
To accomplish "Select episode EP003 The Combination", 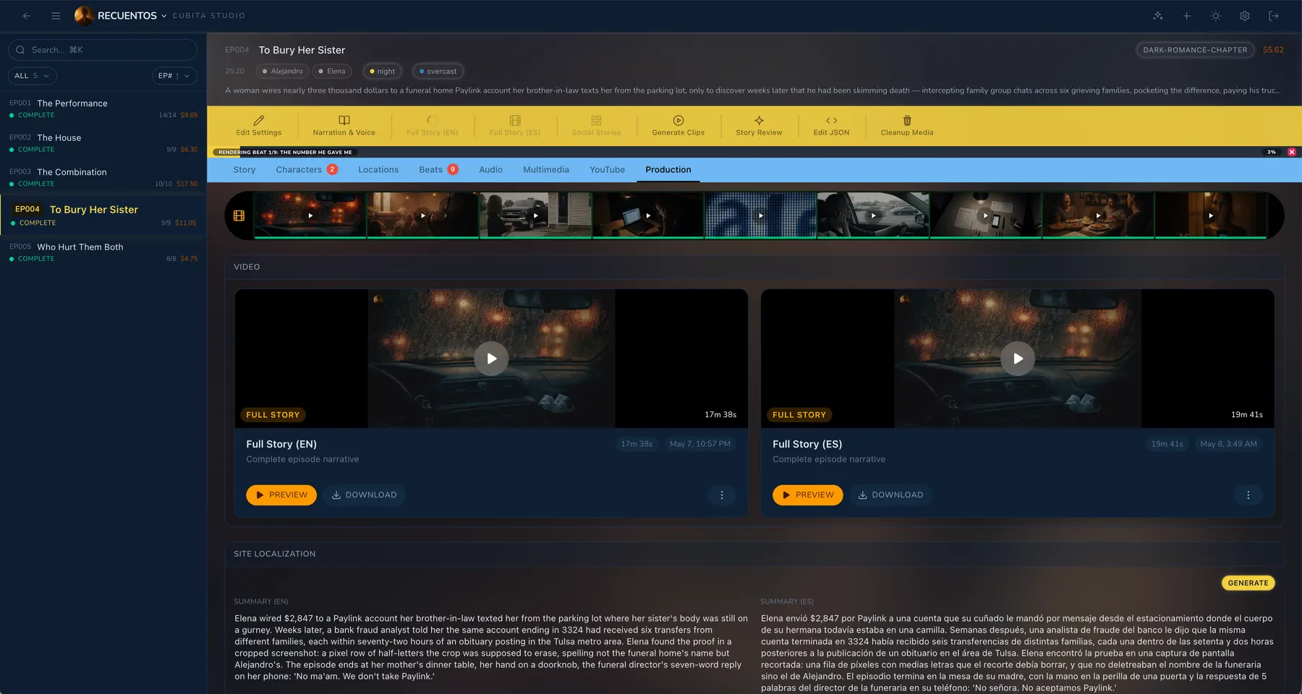I will (x=103, y=177).
